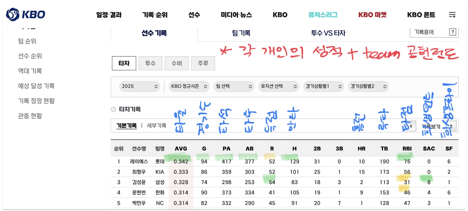This screenshot has height=211, width=468.
Task: Sort by the HR column header
Action: (362, 149)
